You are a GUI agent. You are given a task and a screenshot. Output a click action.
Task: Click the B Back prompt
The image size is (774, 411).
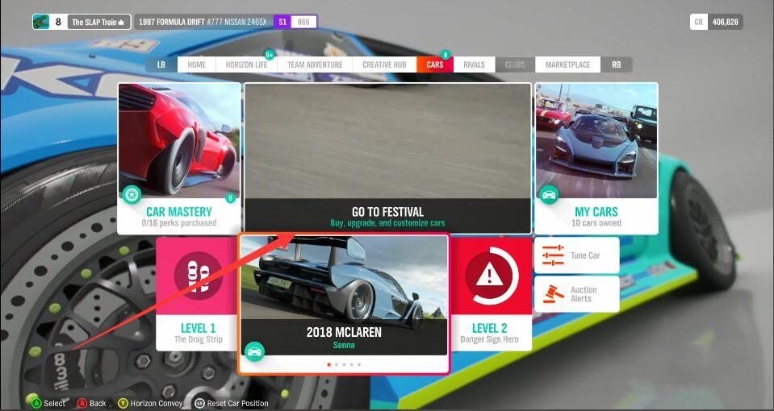[x=92, y=403]
